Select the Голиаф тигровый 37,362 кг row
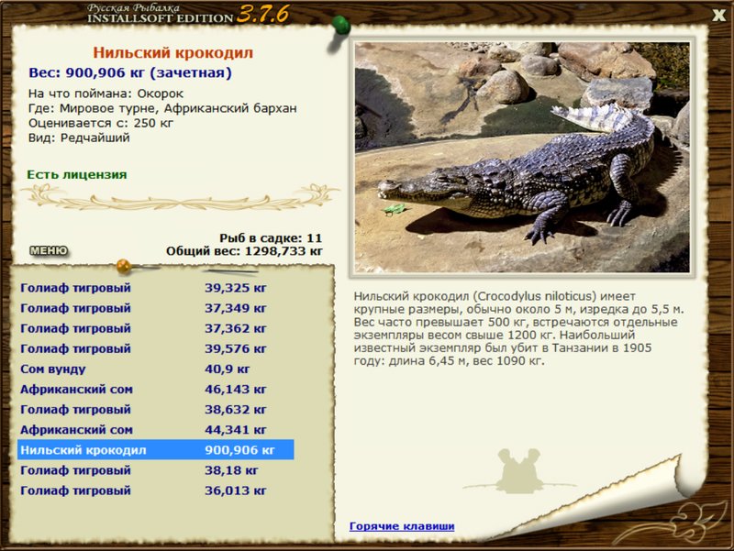This screenshot has height=551, width=734. pos(156,328)
